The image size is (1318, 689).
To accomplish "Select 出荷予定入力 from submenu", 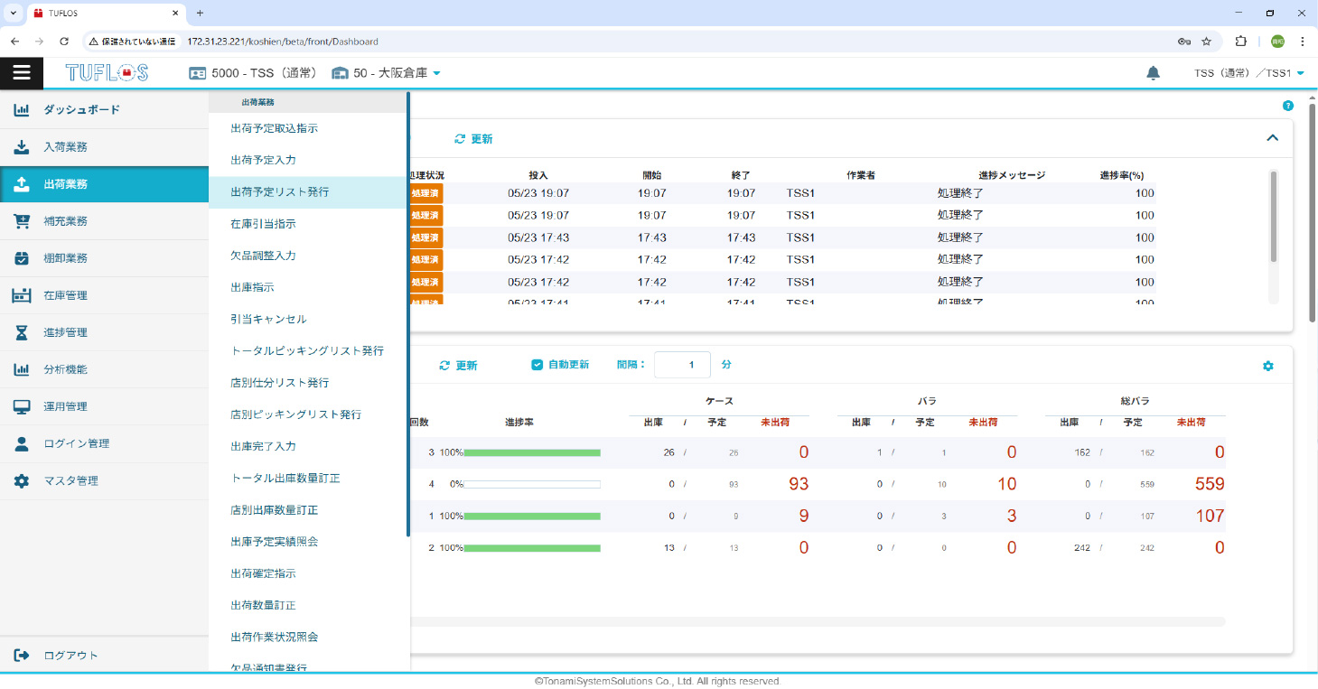I will click(x=263, y=160).
